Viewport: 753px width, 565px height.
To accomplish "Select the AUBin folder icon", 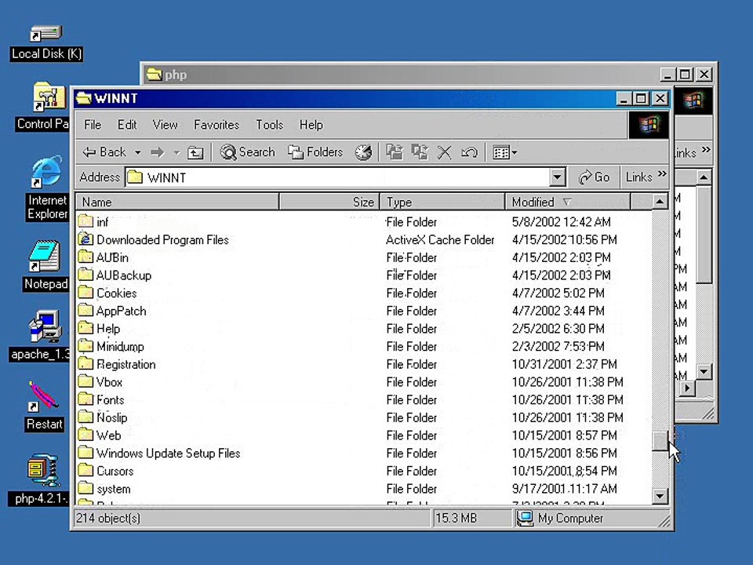I will [86, 257].
